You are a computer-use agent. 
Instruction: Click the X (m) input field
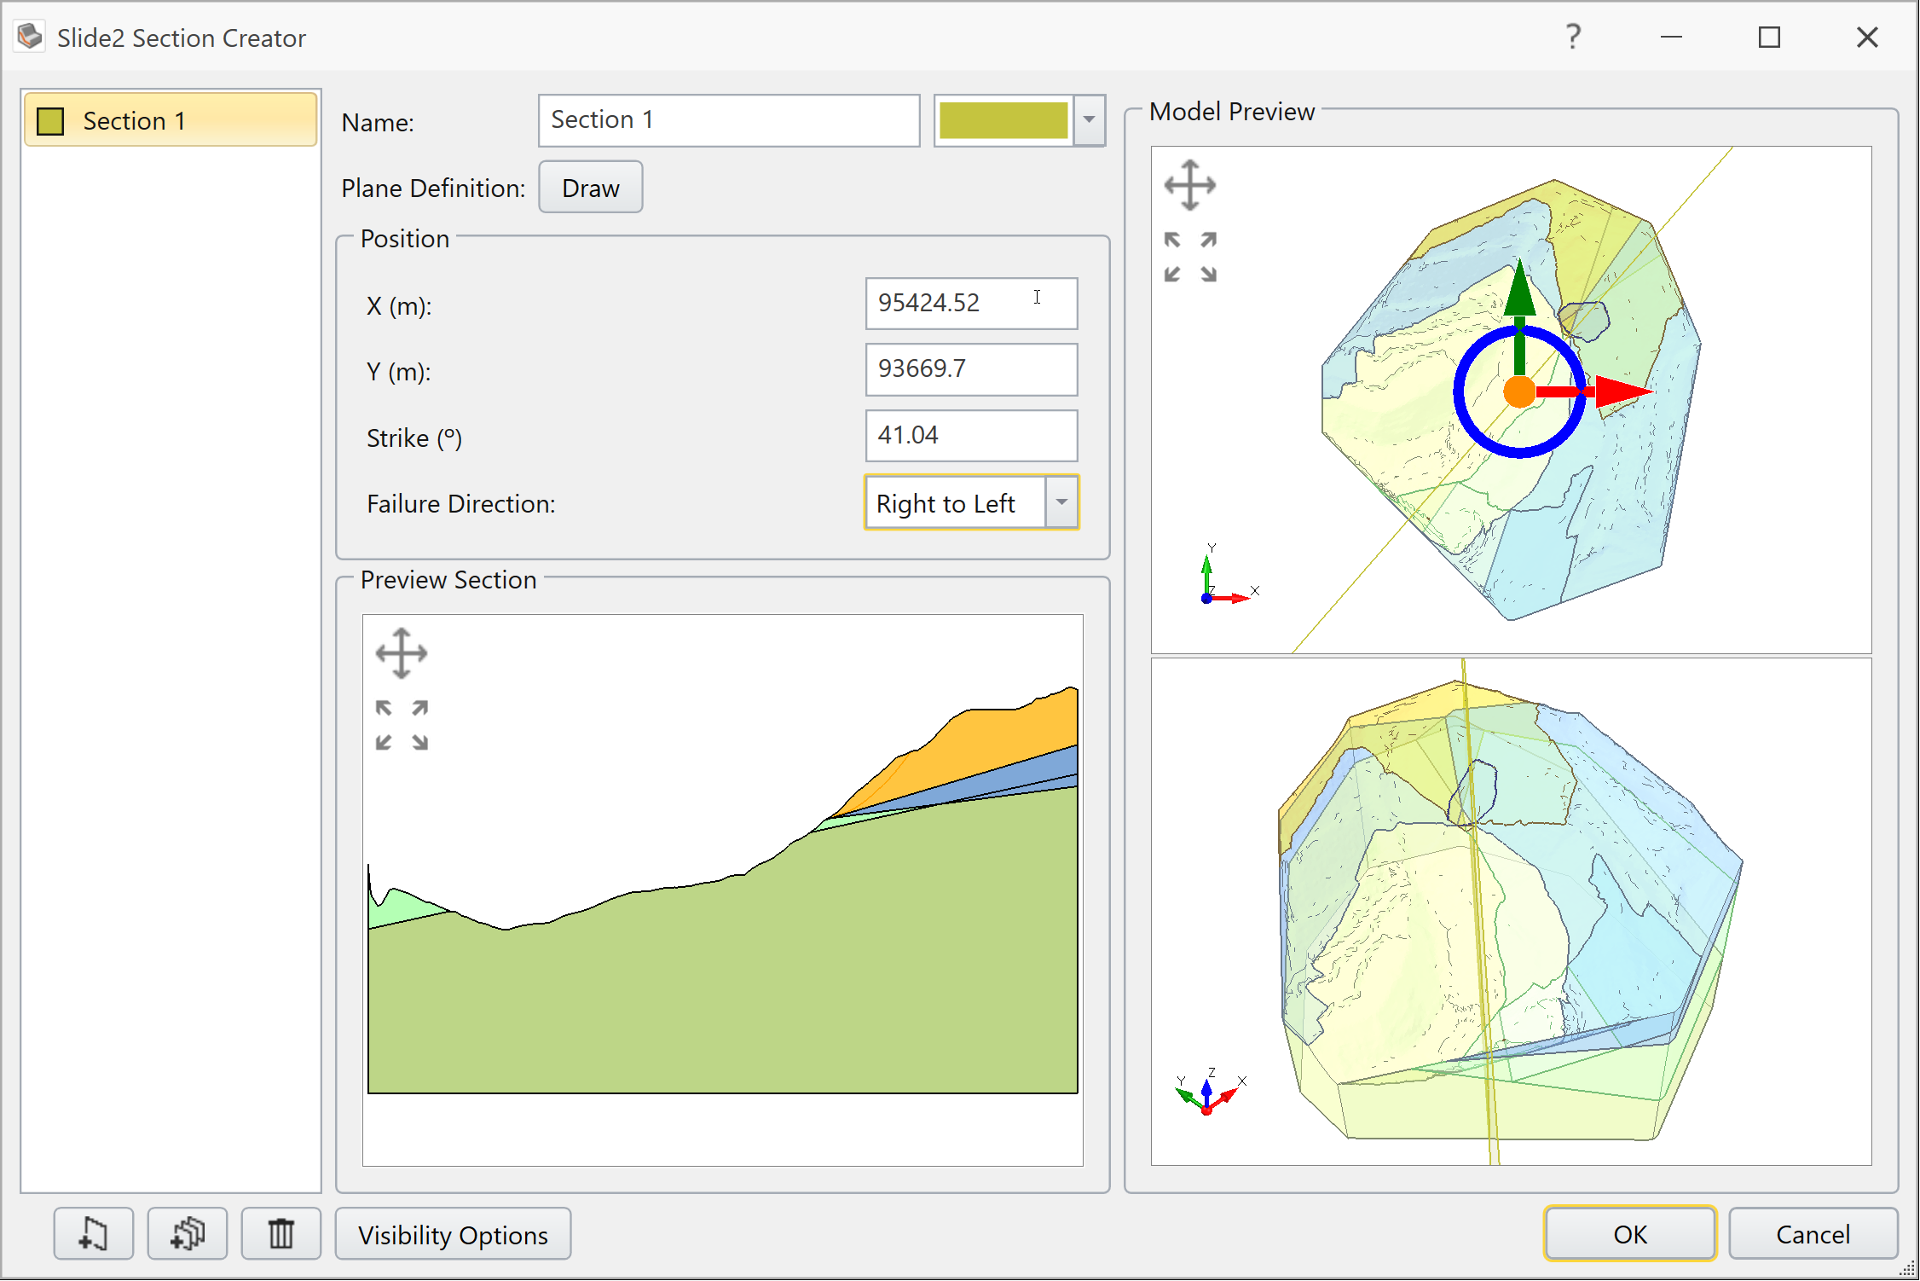972,303
